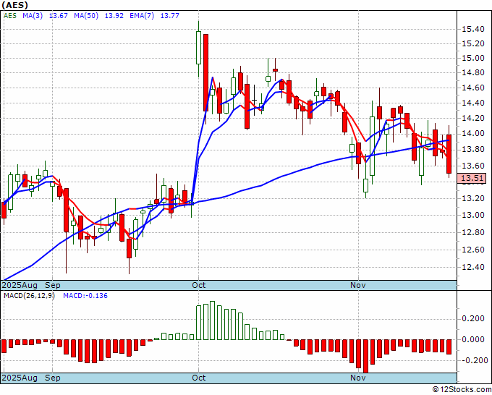This screenshot has width=492, height=395.
Task: Click the 14.80 price axis label
Action: 473,73
